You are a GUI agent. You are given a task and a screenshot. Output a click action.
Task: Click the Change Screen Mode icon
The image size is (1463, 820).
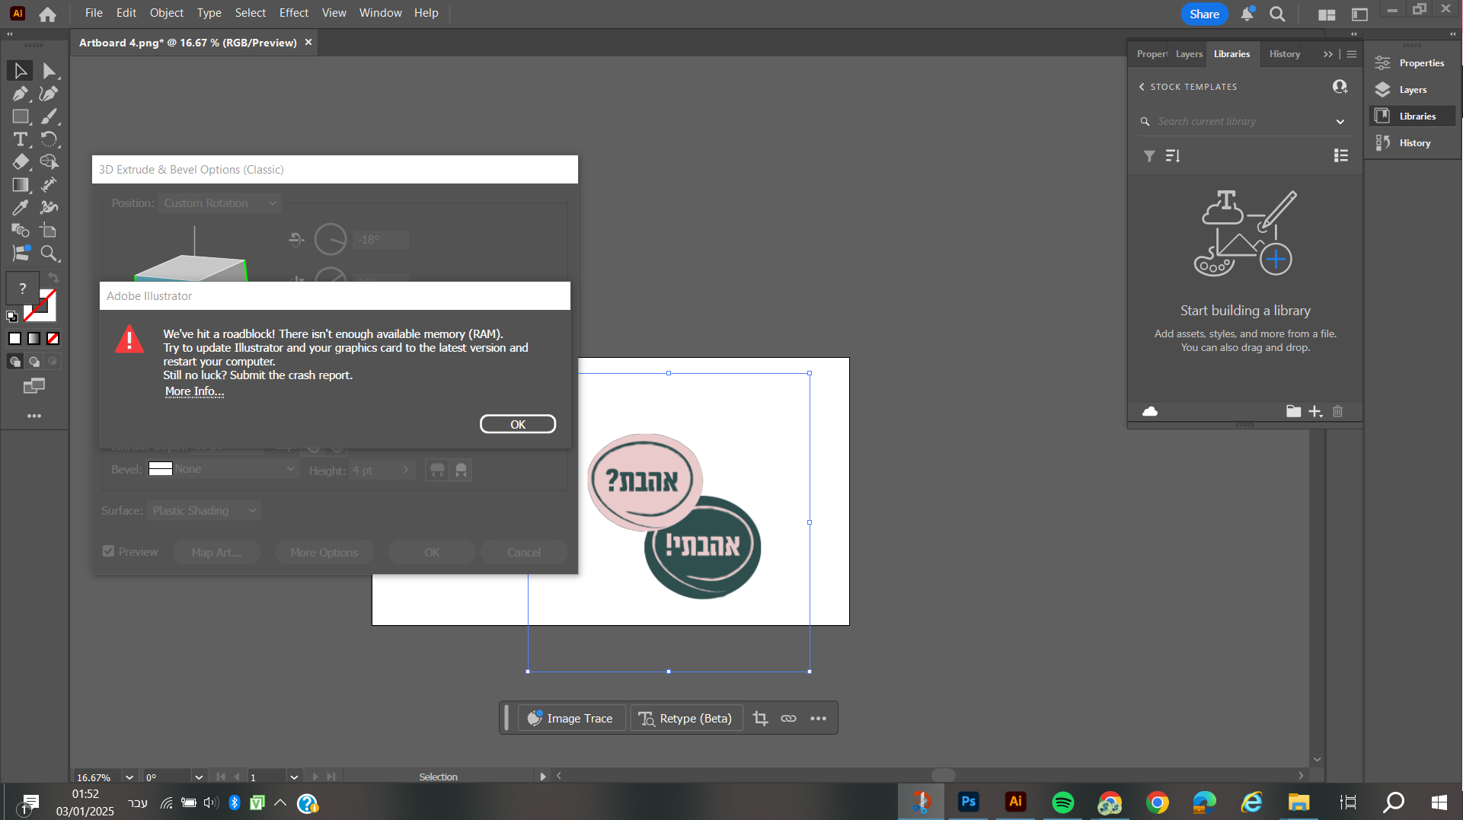click(34, 386)
